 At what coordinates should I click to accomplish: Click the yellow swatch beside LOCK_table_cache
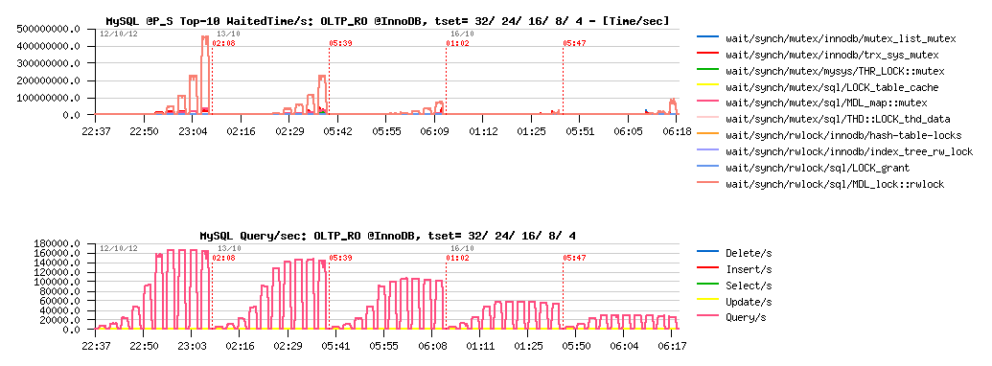pos(707,87)
